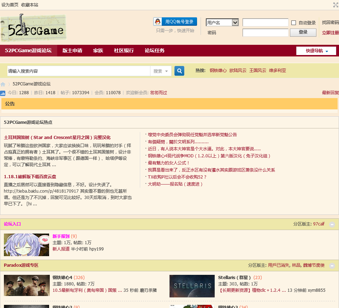Click the Paradox游戏专区 section heading
This screenshot has width=339, height=308.
point(21,265)
